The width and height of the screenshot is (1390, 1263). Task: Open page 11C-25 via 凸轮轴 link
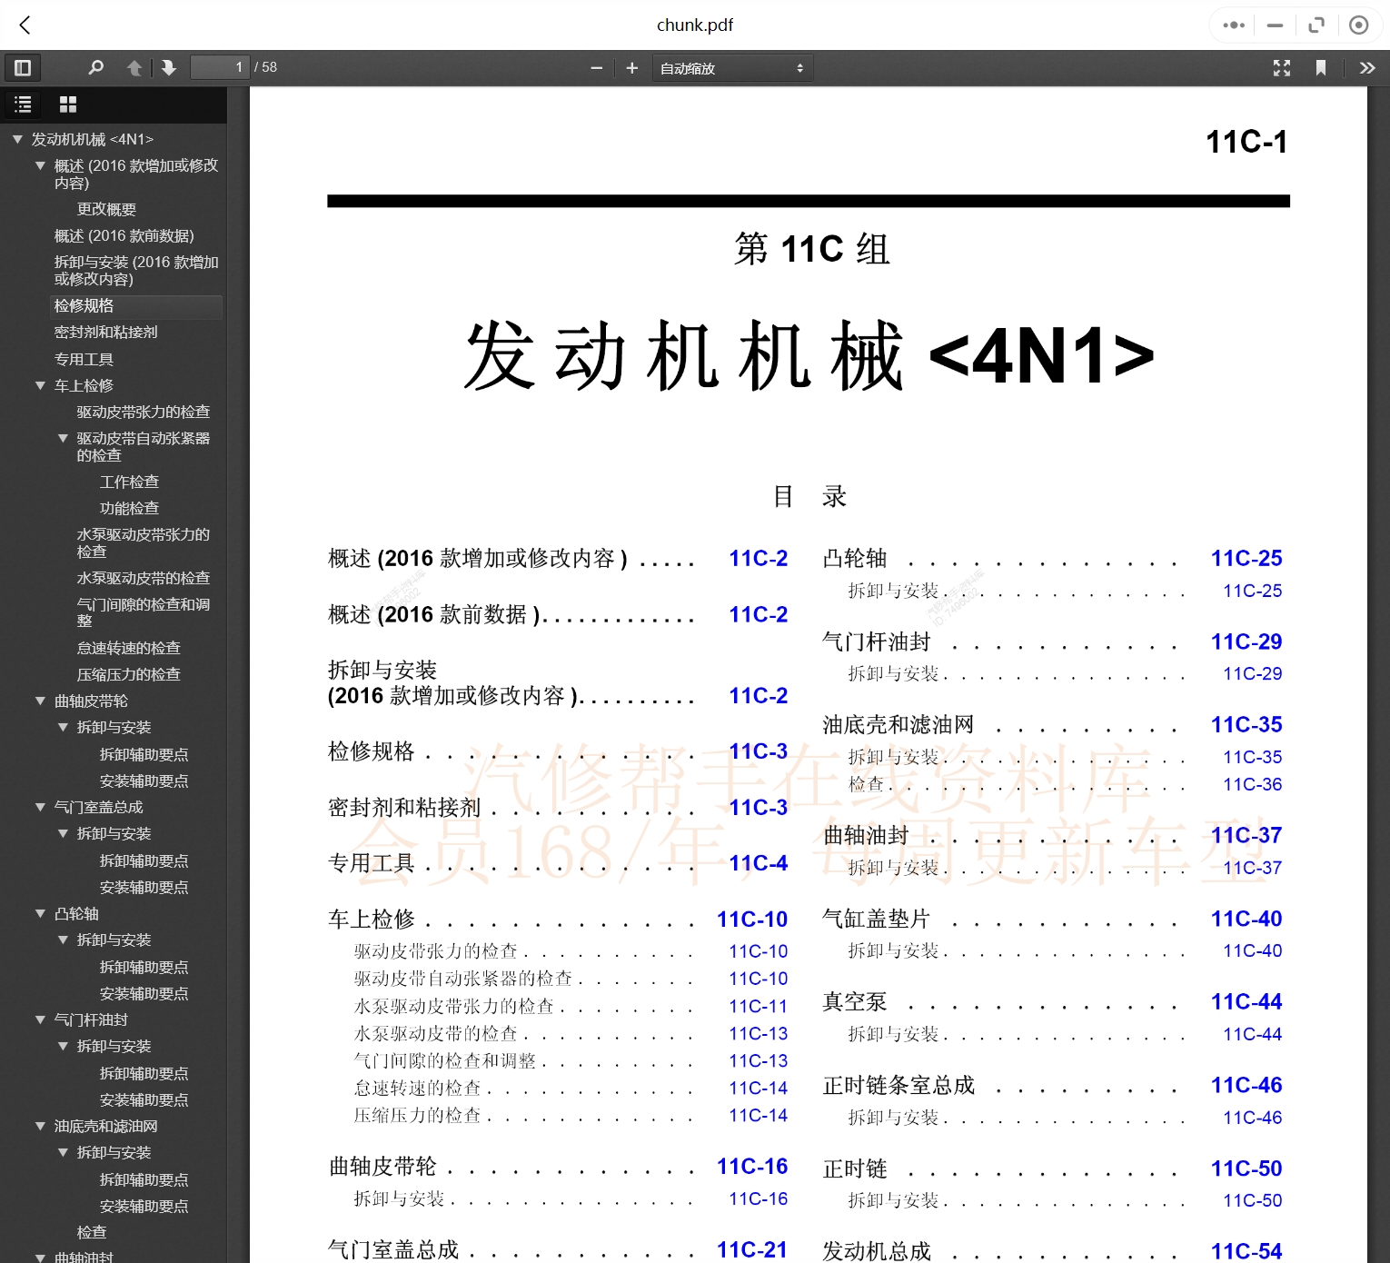point(1246,558)
